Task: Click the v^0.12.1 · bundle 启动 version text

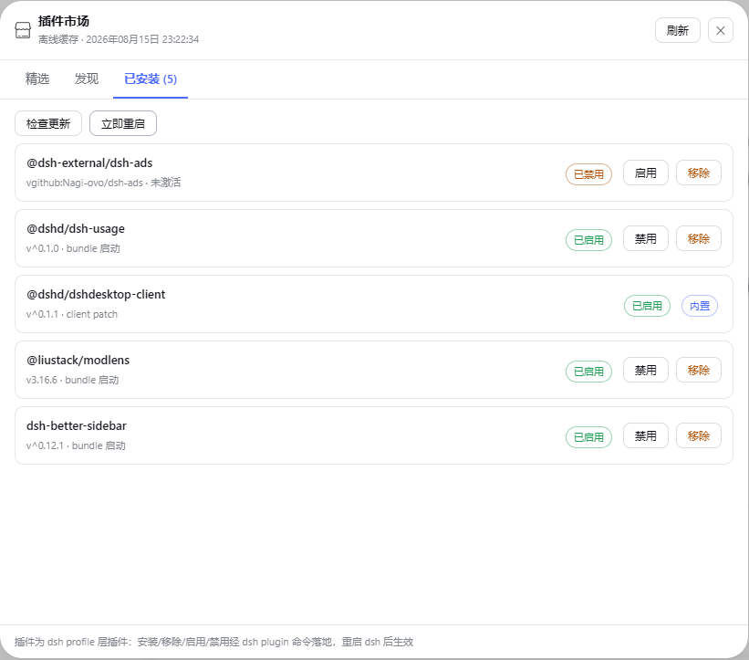Action: (76, 445)
